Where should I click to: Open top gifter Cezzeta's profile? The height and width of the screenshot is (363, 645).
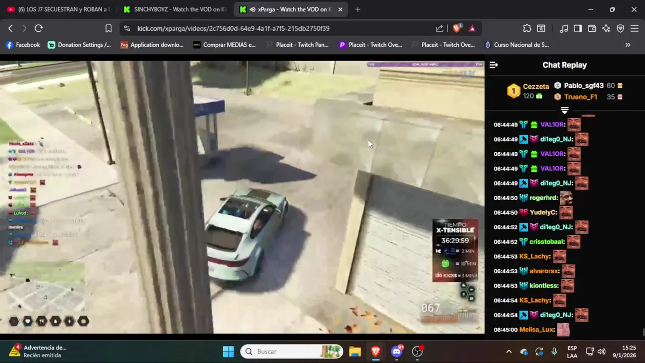(x=536, y=87)
